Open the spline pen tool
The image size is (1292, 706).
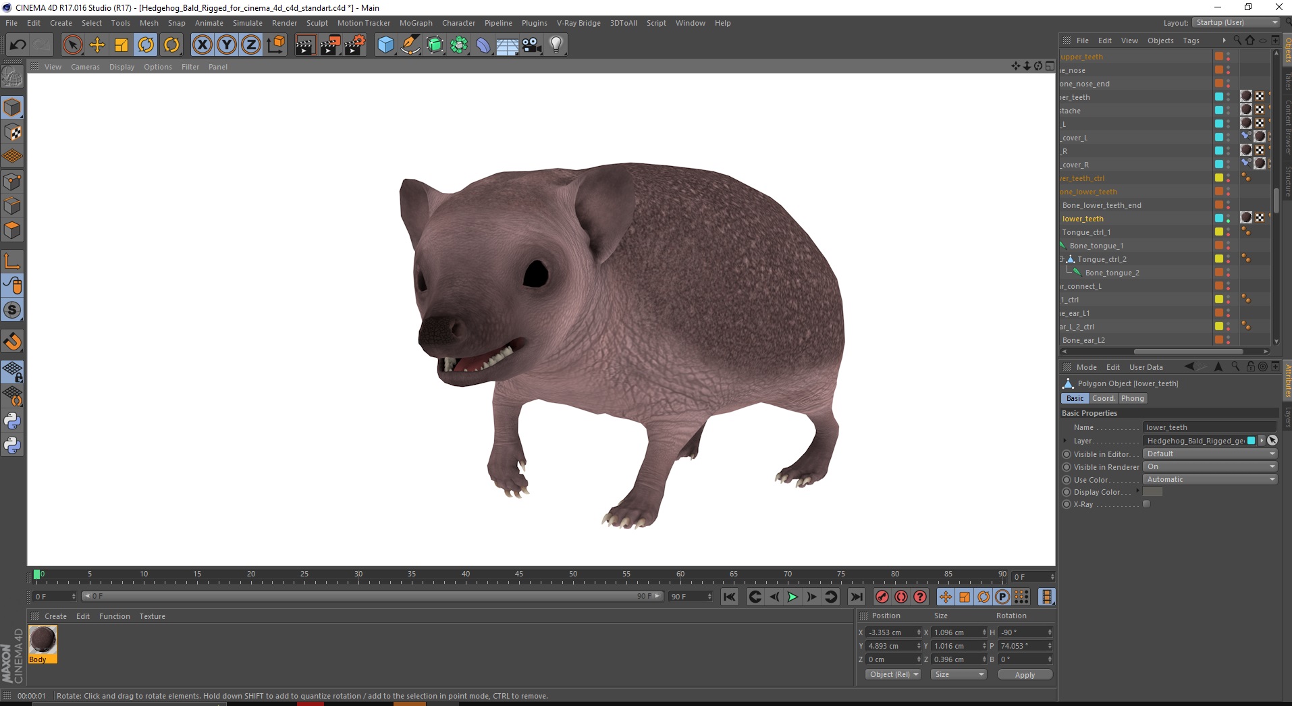[410, 45]
